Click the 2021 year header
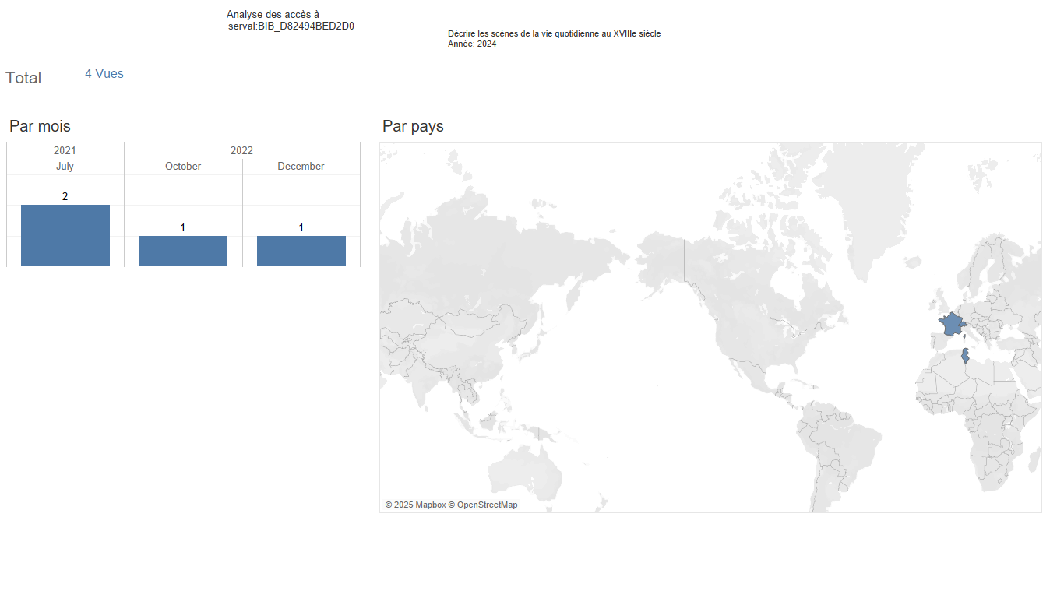 65,150
